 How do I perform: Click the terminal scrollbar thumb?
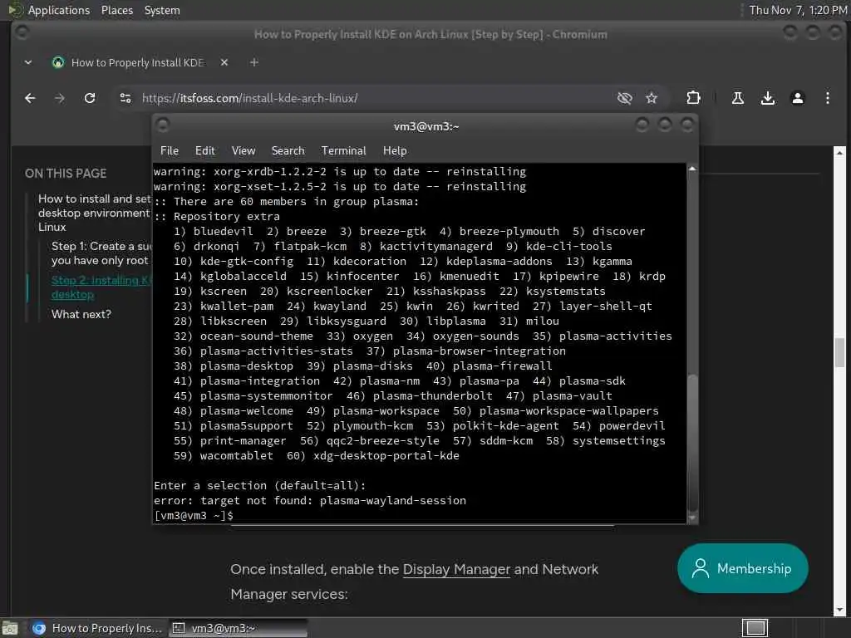692,442
